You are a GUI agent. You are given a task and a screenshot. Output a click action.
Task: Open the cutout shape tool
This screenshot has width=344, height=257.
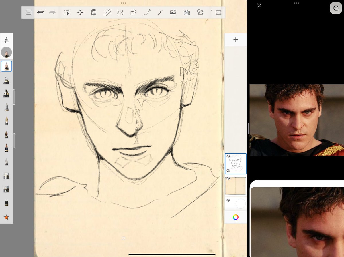coord(133,12)
